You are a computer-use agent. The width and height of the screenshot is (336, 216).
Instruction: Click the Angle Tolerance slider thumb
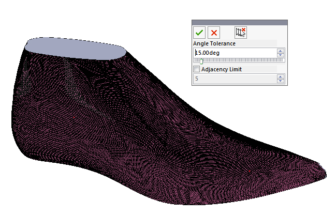pyautogui.click(x=201, y=60)
